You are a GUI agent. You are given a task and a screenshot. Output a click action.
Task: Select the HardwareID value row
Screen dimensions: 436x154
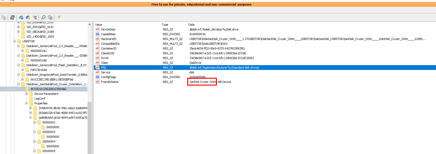coord(264,39)
